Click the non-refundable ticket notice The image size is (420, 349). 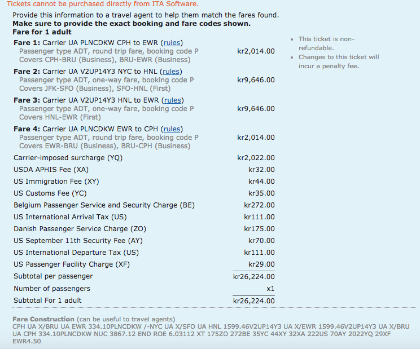326,43
